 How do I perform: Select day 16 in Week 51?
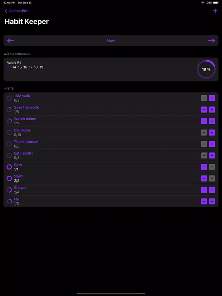click(x=25, y=67)
